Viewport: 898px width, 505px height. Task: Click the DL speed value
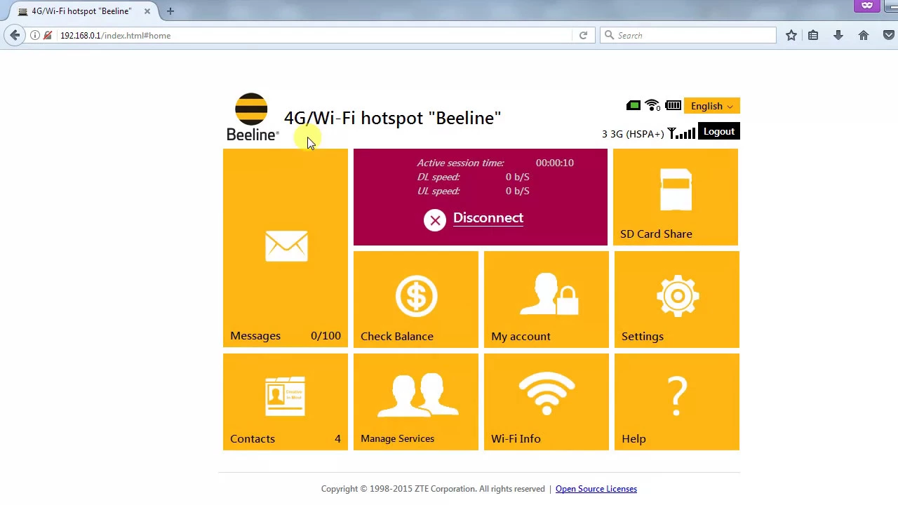[518, 177]
